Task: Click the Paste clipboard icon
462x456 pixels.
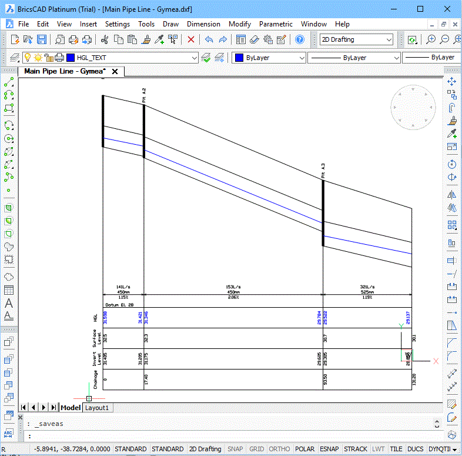Action: (132, 39)
